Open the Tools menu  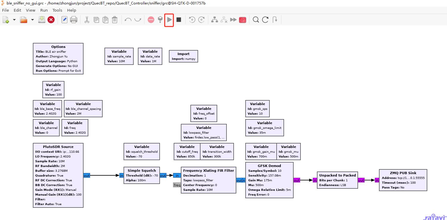pyautogui.click(x=57, y=10)
